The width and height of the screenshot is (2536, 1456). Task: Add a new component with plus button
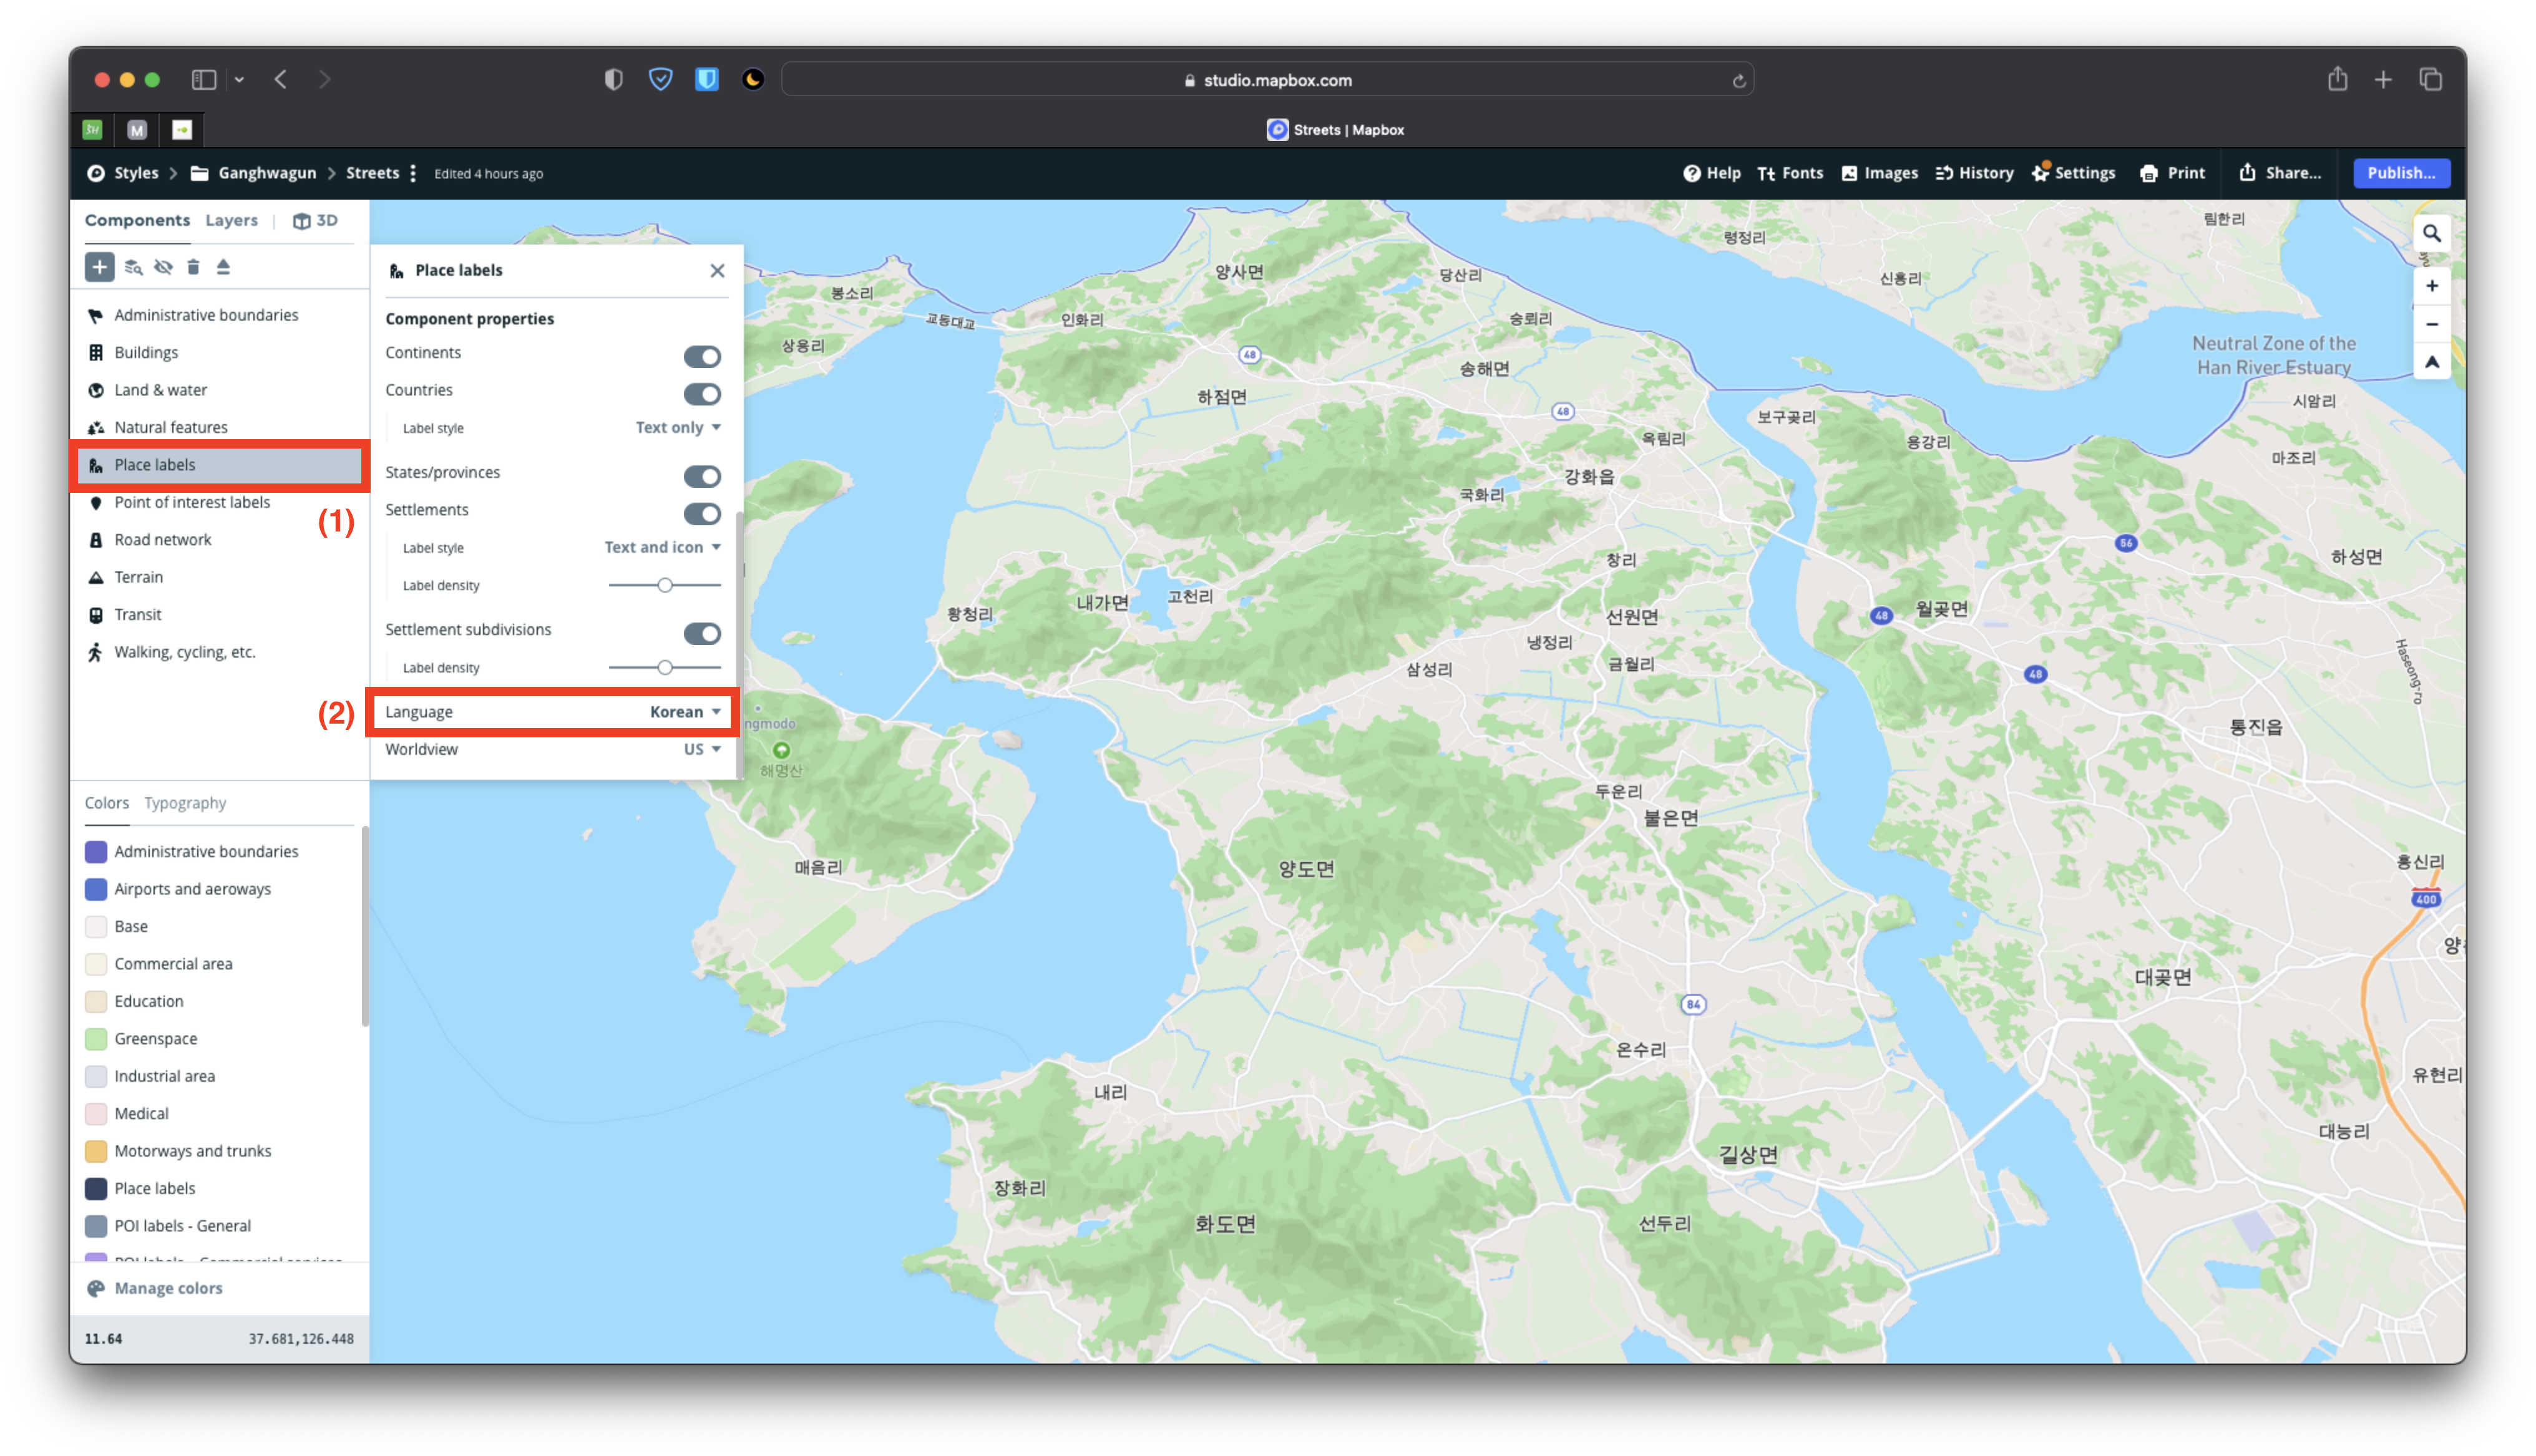[99, 267]
